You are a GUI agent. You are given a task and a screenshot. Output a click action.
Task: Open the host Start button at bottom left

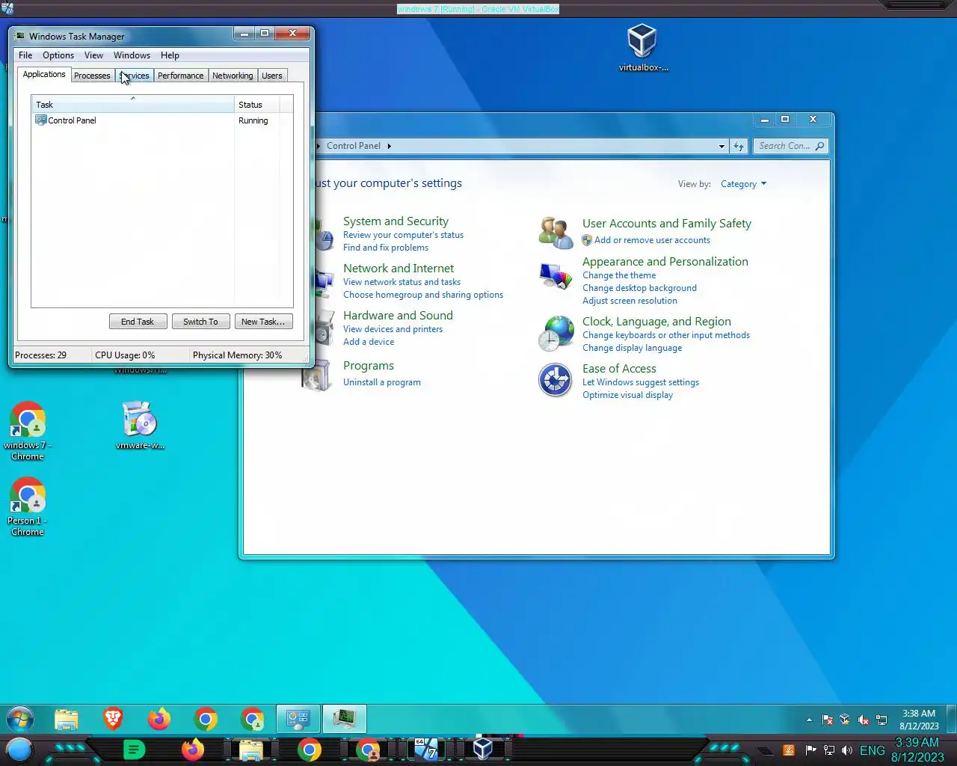click(19, 750)
